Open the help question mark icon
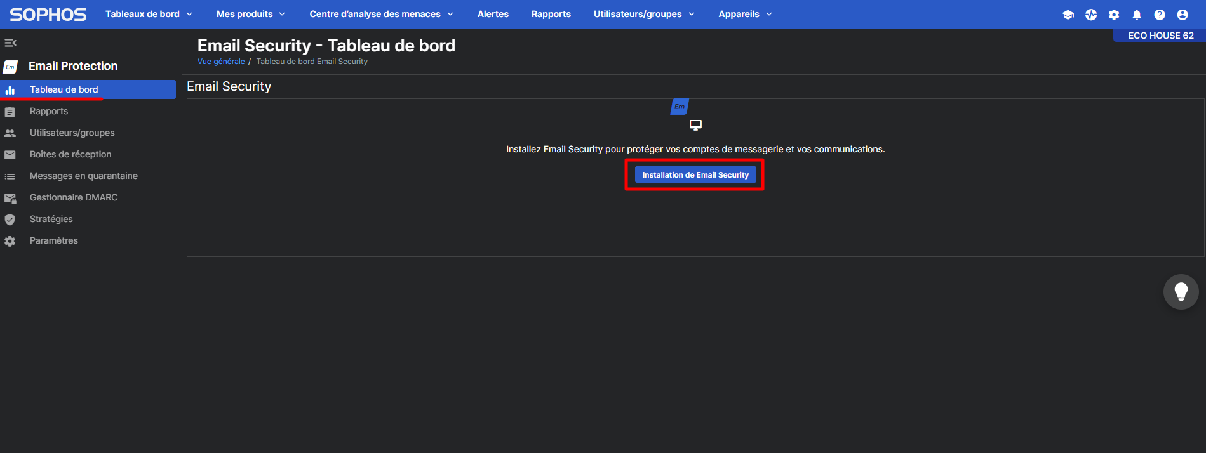The height and width of the screenshot is (453, 1206). [1160, 15]
